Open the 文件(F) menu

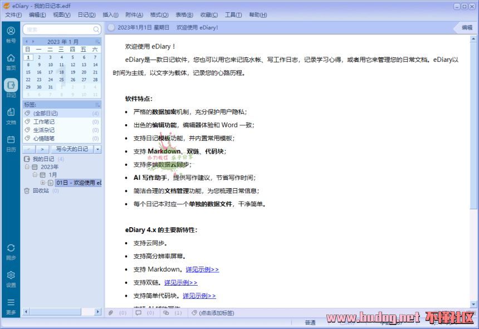[13, 15]
